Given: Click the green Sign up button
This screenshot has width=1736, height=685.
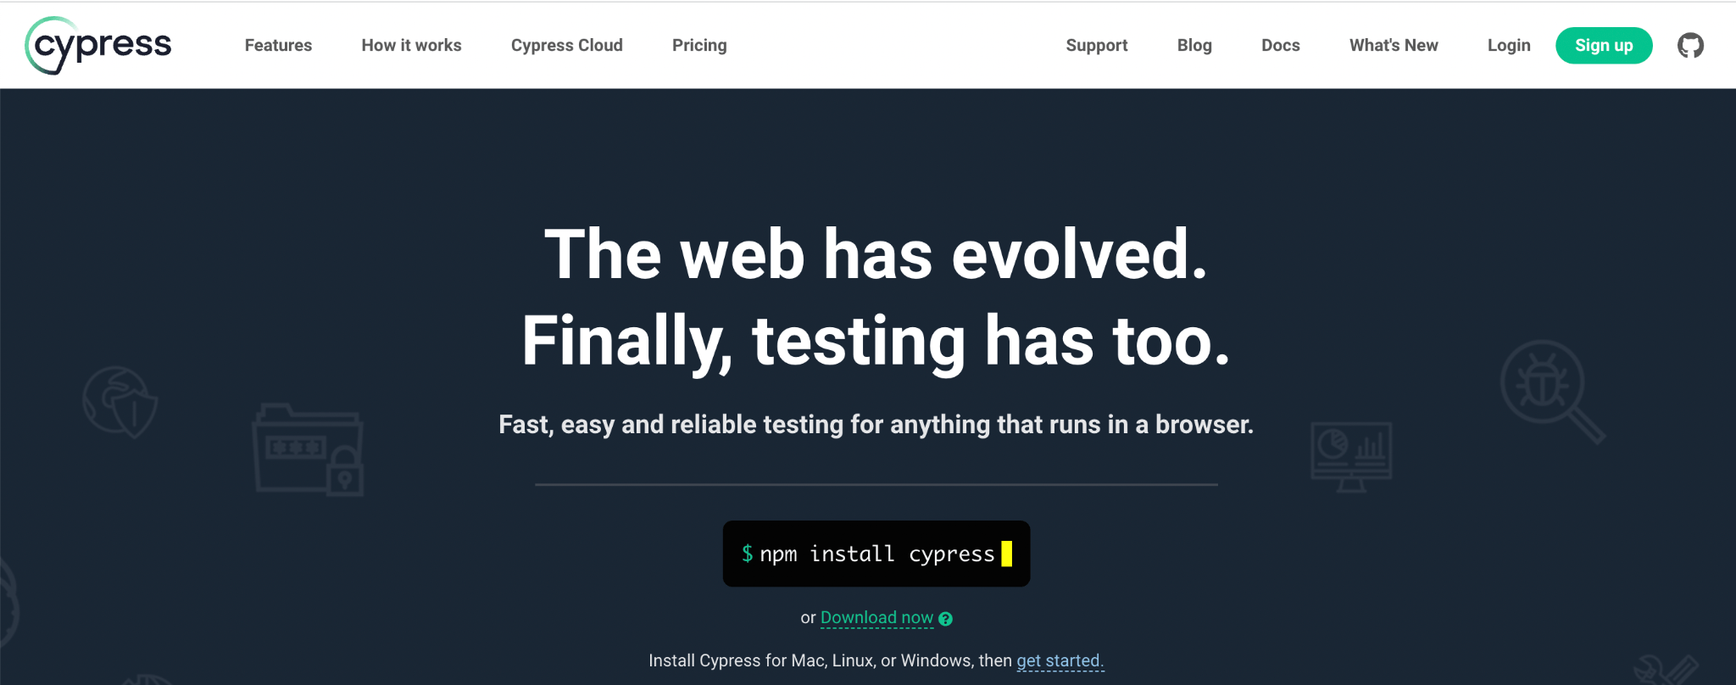Looking at the screenshot, I should 1604,46.
